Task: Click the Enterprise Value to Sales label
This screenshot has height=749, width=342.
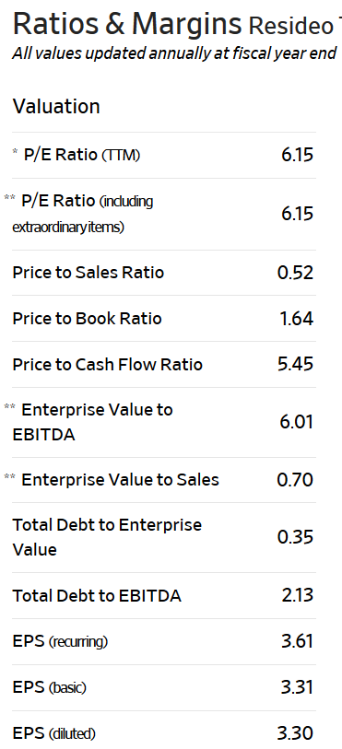Action: coord(121,480)
